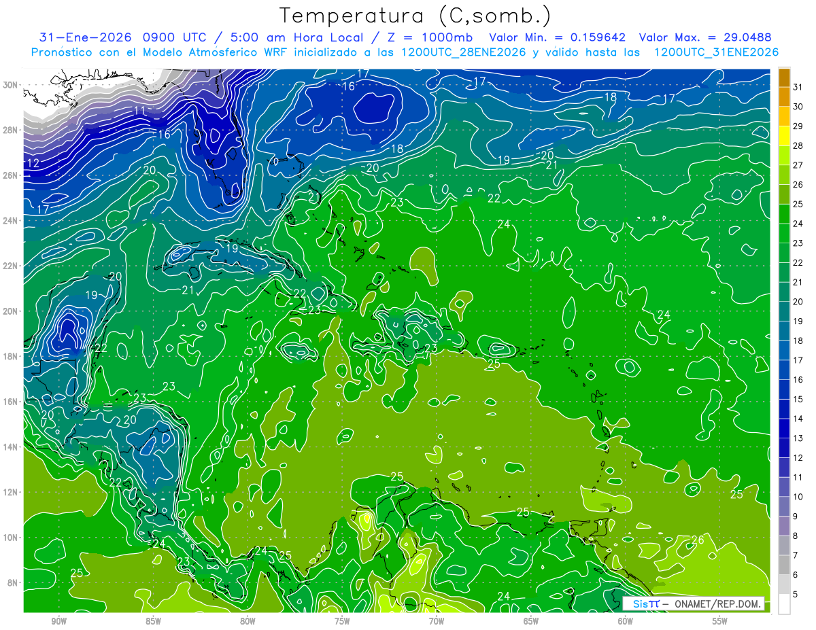Click the brown topmost color bar segment above 31

(784, 77)
